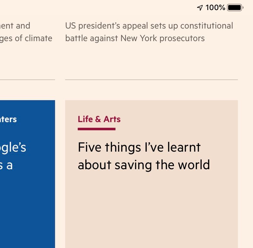Click the divider line below US president story
253x248 pixels.
151,79
